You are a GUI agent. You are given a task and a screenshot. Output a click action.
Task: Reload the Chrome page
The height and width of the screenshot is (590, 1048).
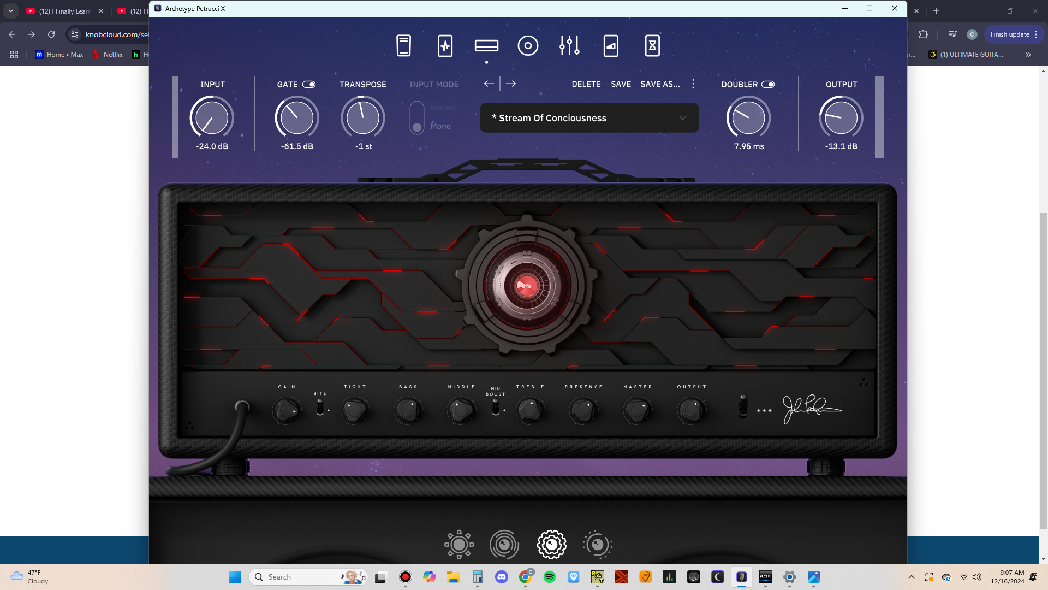point(51,34)
